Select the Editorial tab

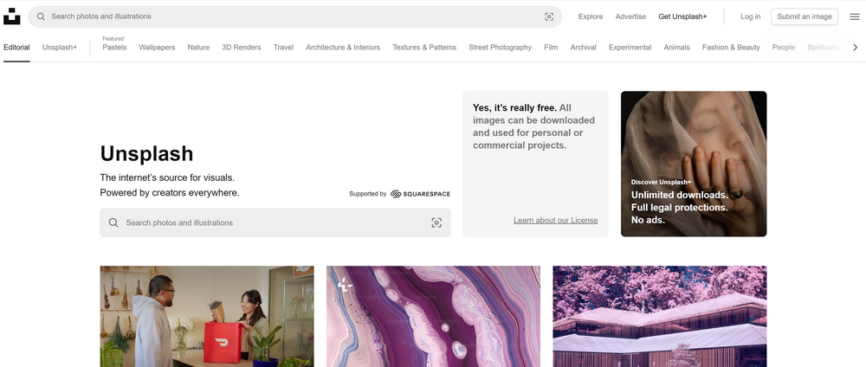(x=16, y=48)
